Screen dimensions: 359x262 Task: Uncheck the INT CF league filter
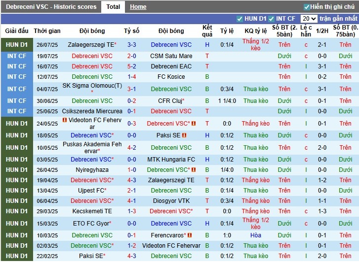tap(272, 19)
